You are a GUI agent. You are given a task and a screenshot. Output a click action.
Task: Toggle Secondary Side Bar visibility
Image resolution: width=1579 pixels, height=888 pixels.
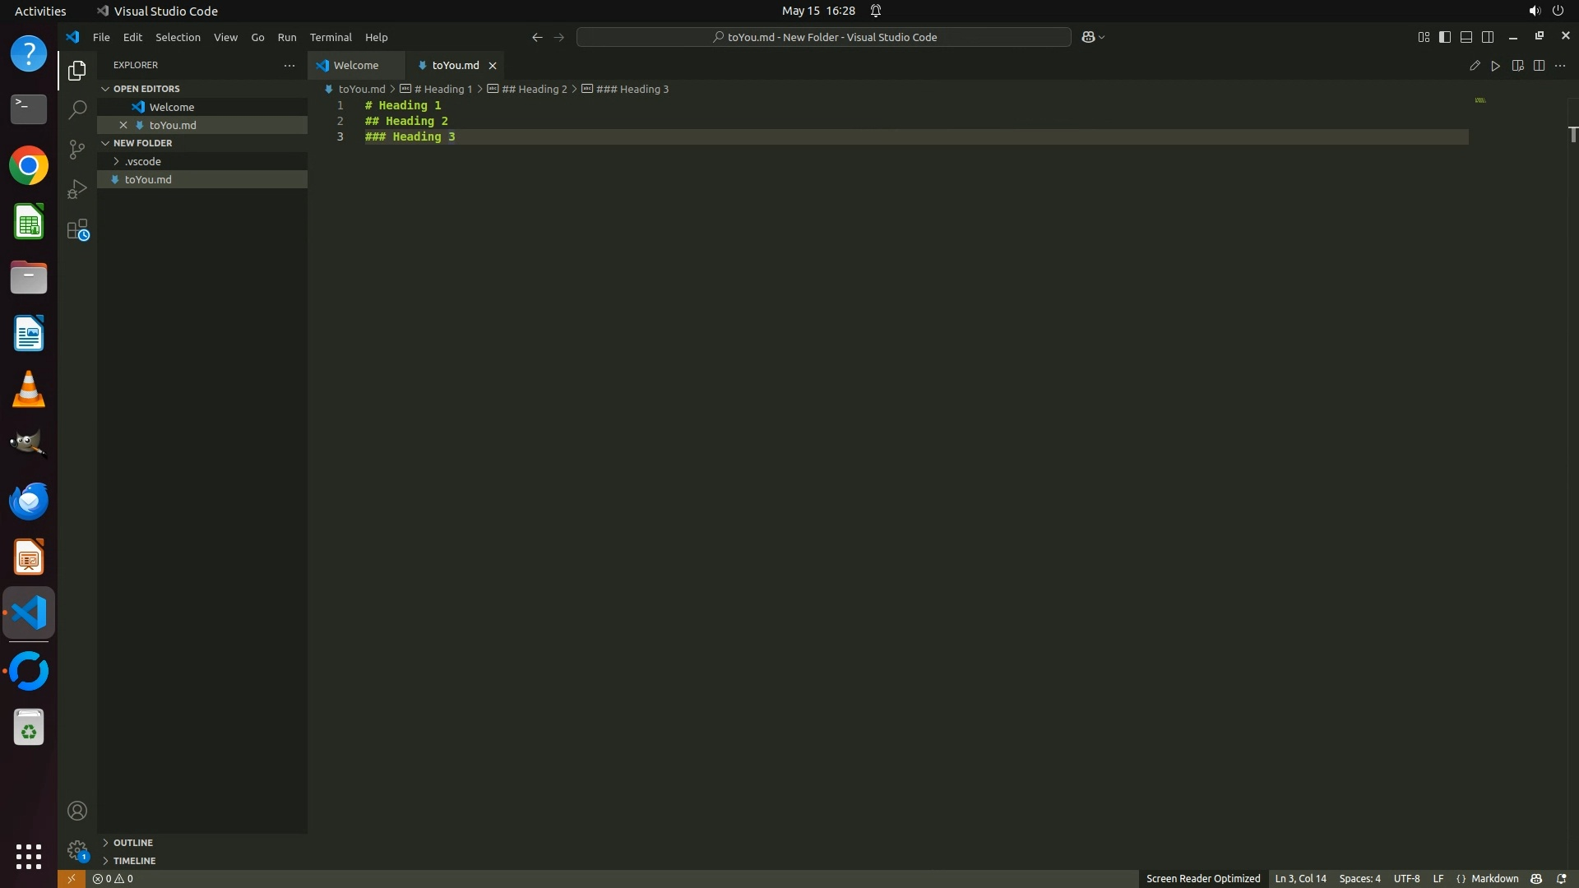[1488, 37]
